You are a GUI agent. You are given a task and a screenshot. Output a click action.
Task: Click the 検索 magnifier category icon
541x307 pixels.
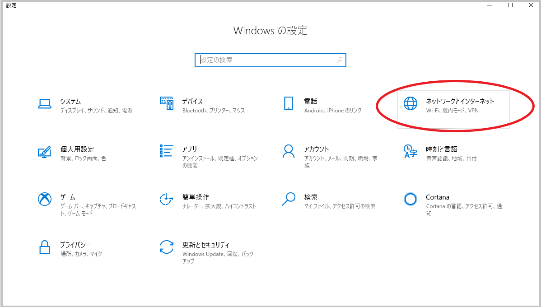[x=289, y=199]
